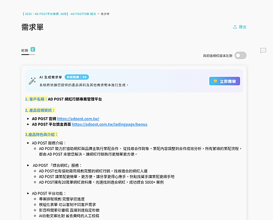The height and width of the screenshot is (220, 273).
Task: Click the 紀錄 count badge 1
Action: point(33,50)
